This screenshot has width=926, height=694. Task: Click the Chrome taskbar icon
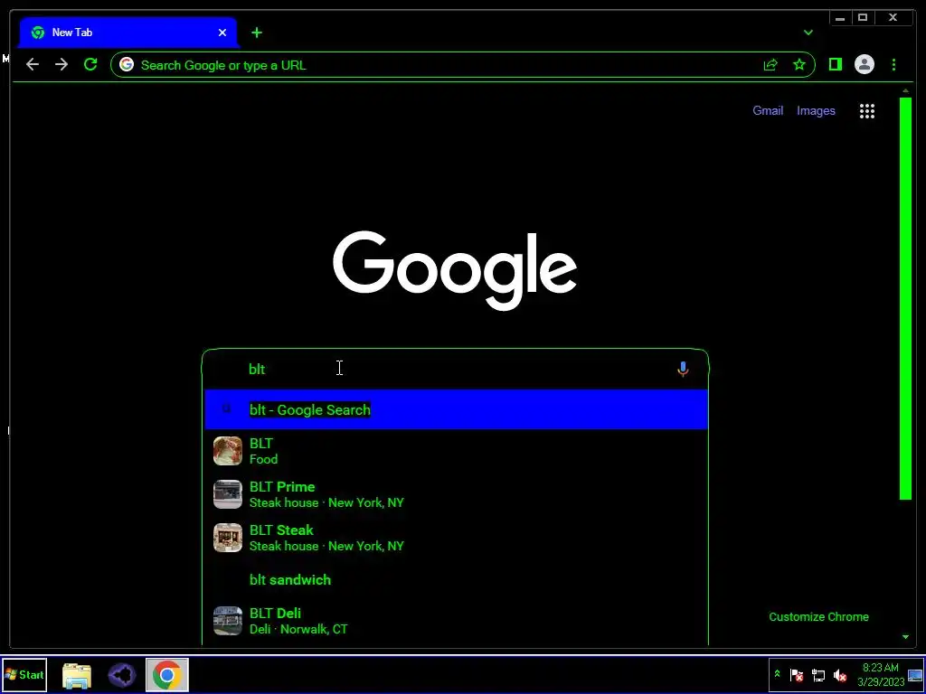pos(167,675)
